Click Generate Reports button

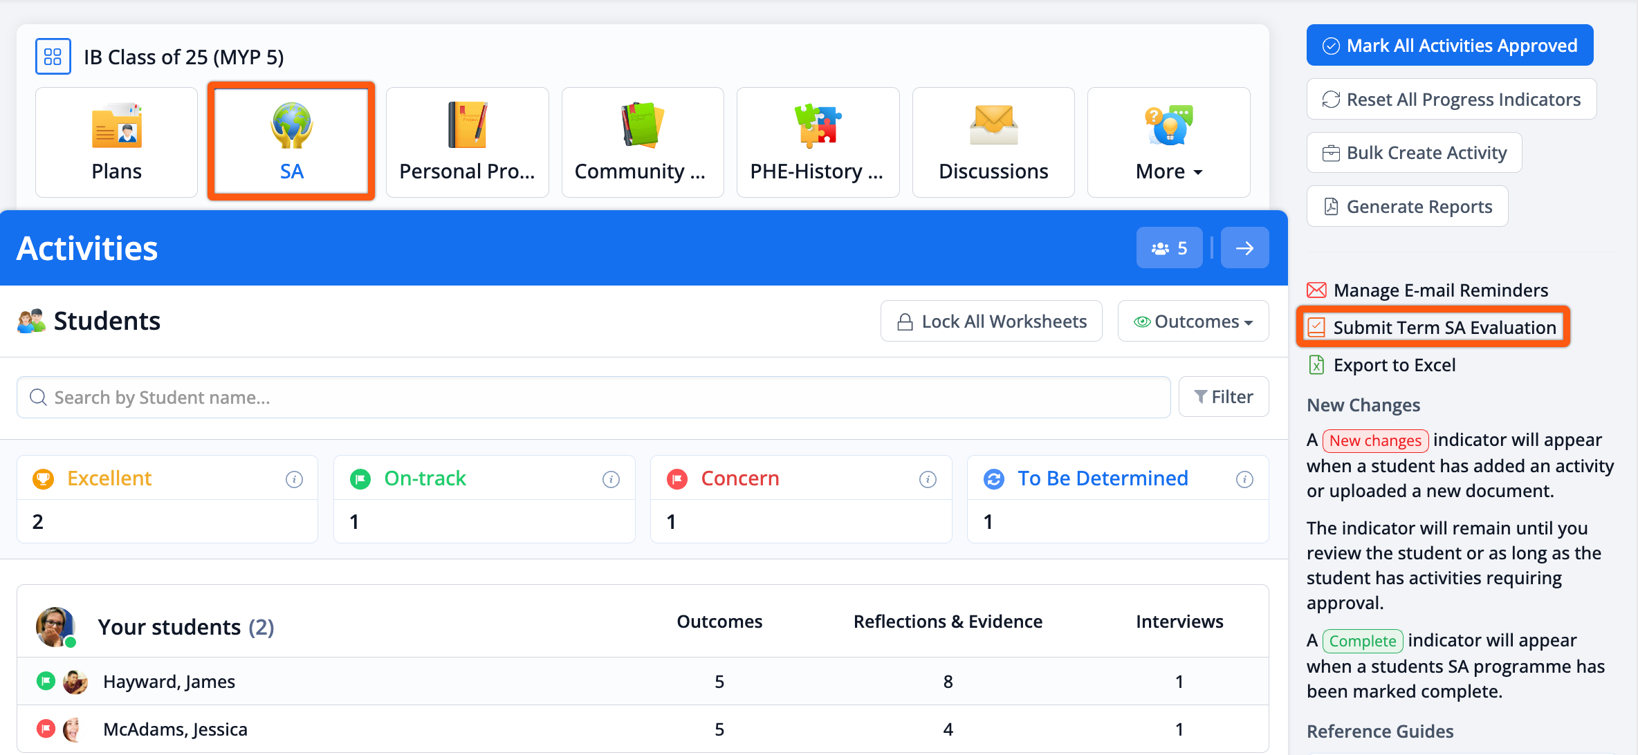tap(1407, 207)
